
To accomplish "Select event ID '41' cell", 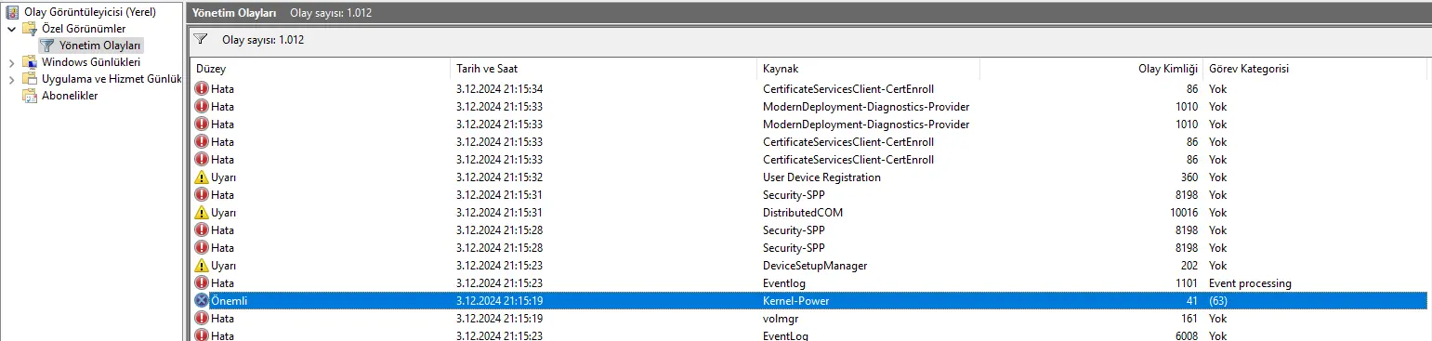I will pyautogui.click(x=1192, y=301).
